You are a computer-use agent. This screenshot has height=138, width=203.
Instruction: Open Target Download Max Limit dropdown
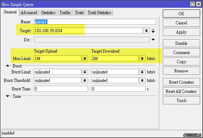[x=142, y=59]
